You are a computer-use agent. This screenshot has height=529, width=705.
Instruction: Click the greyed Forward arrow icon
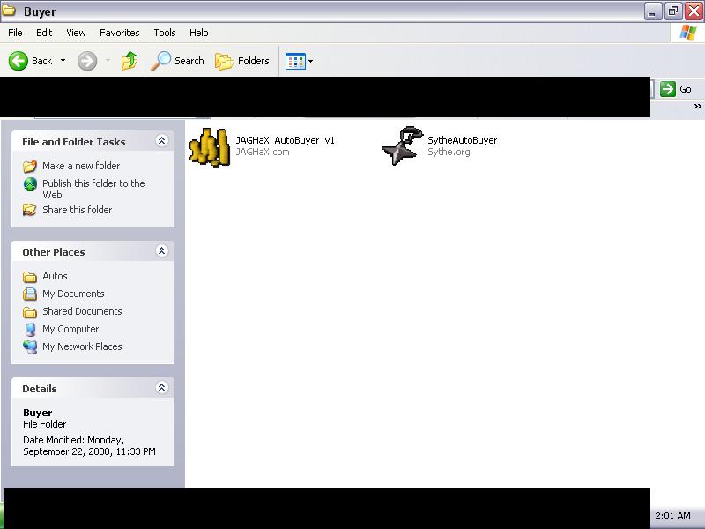87,61
